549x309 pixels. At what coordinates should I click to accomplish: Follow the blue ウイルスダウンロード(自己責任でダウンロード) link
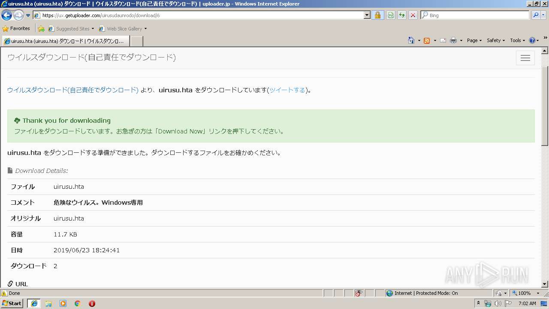(73, 90)
